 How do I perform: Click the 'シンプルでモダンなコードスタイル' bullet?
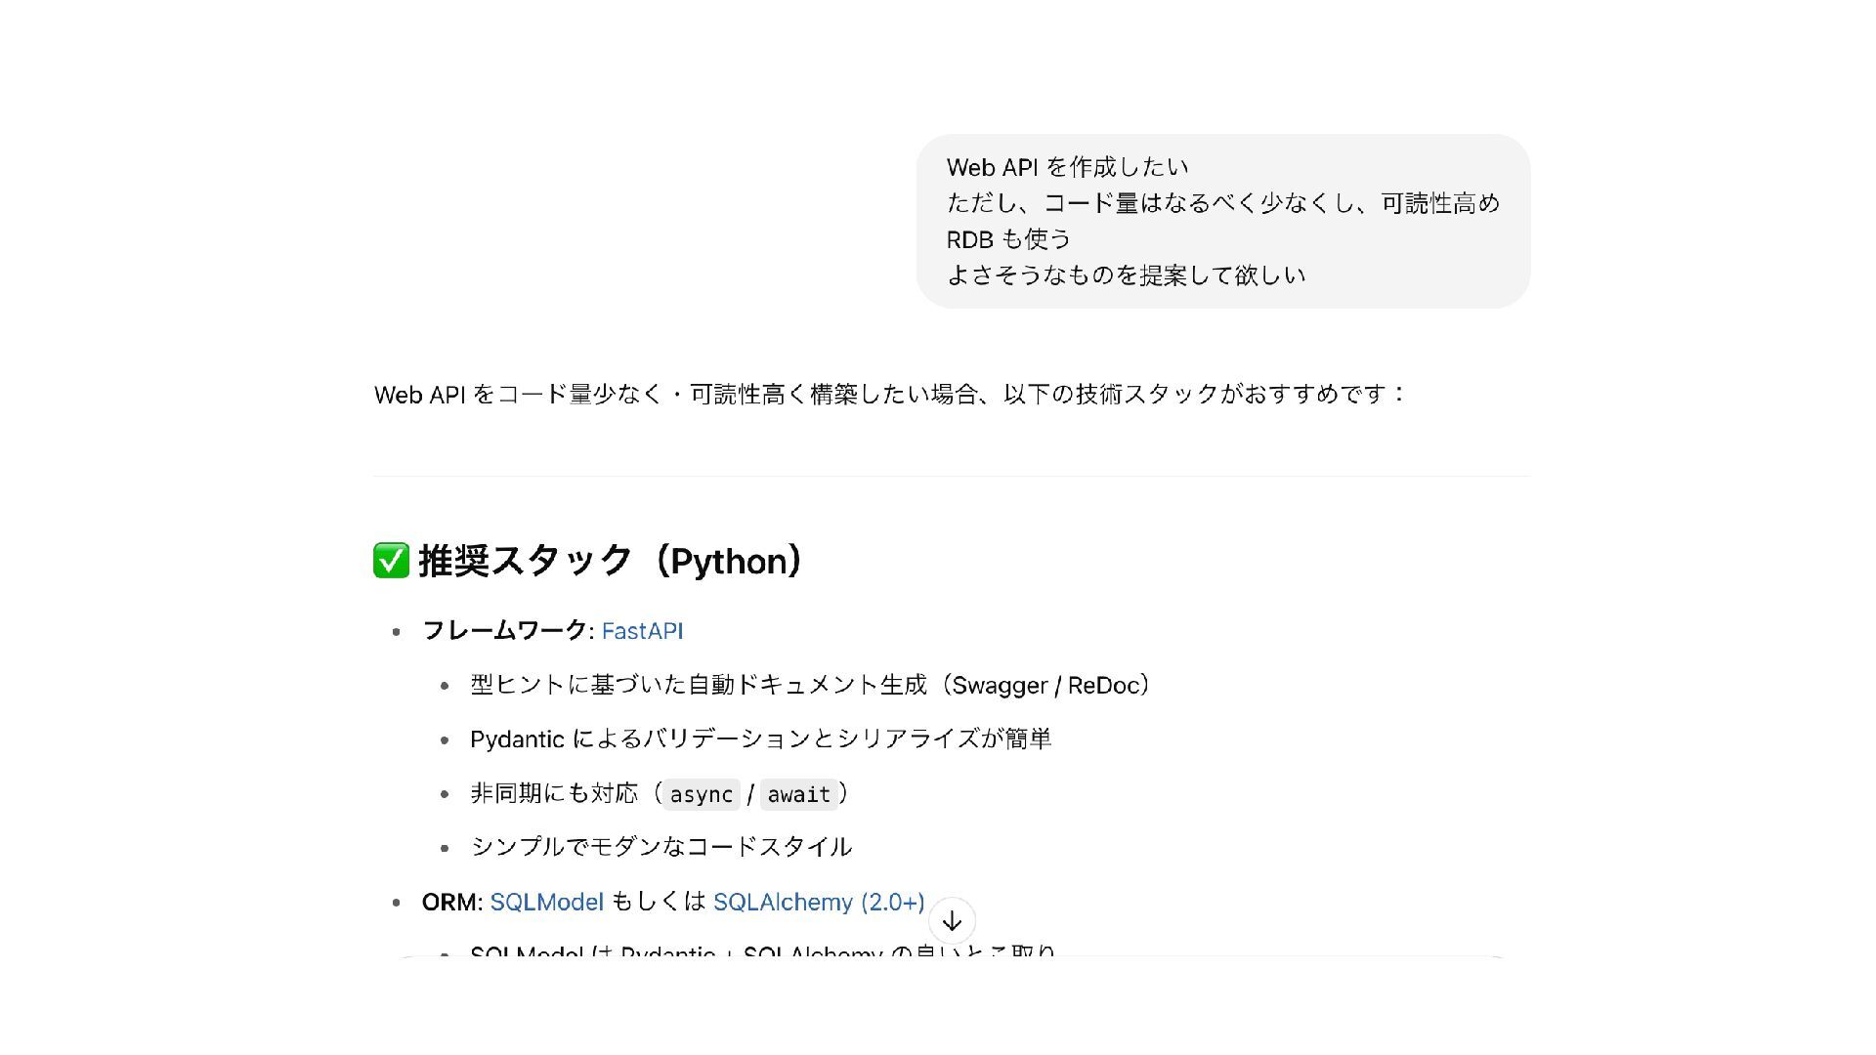pos(661,846)
